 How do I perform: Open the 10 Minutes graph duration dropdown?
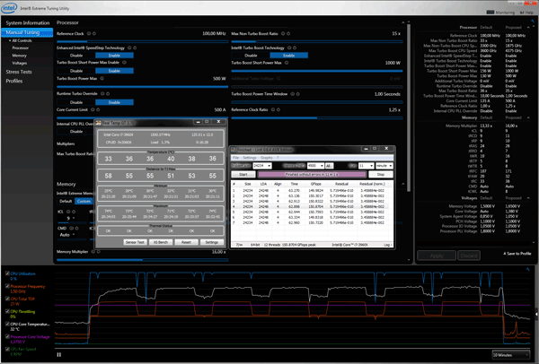pyautogui.click(x=511, y=355)
